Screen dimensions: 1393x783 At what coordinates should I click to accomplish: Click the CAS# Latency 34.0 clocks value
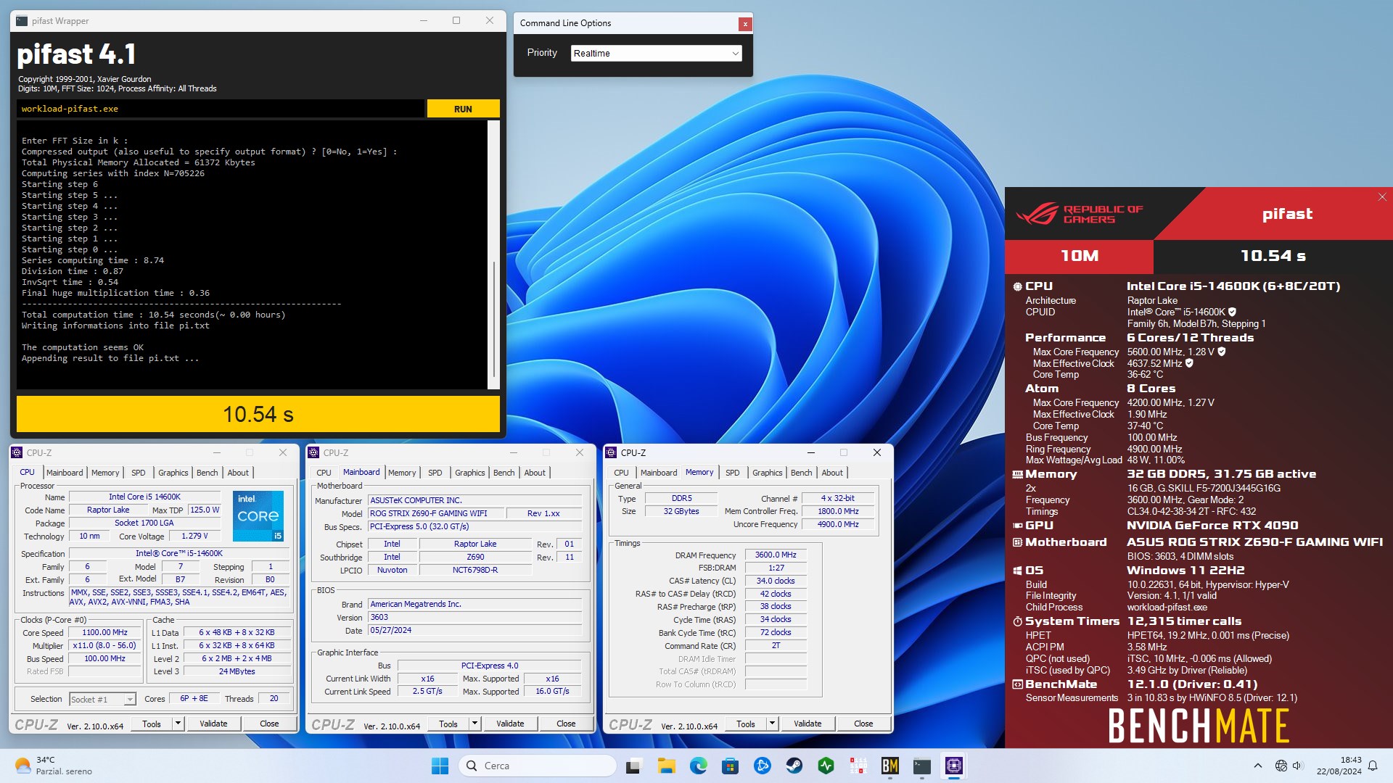coord(776,581)
